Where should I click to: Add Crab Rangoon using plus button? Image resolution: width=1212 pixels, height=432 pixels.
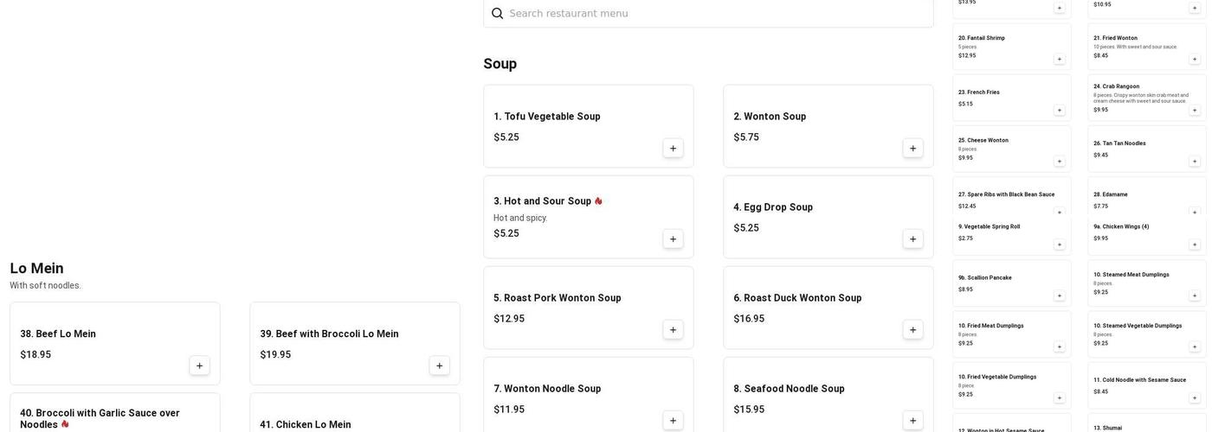1195,111
